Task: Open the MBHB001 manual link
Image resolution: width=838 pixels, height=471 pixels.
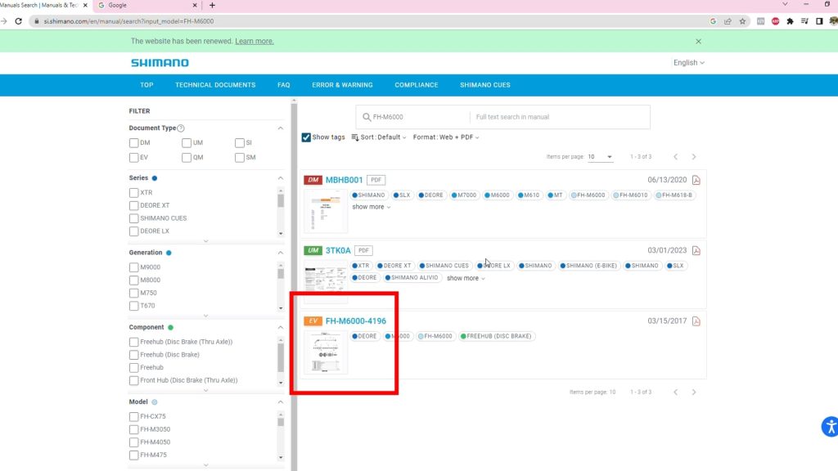Action: 345,180
